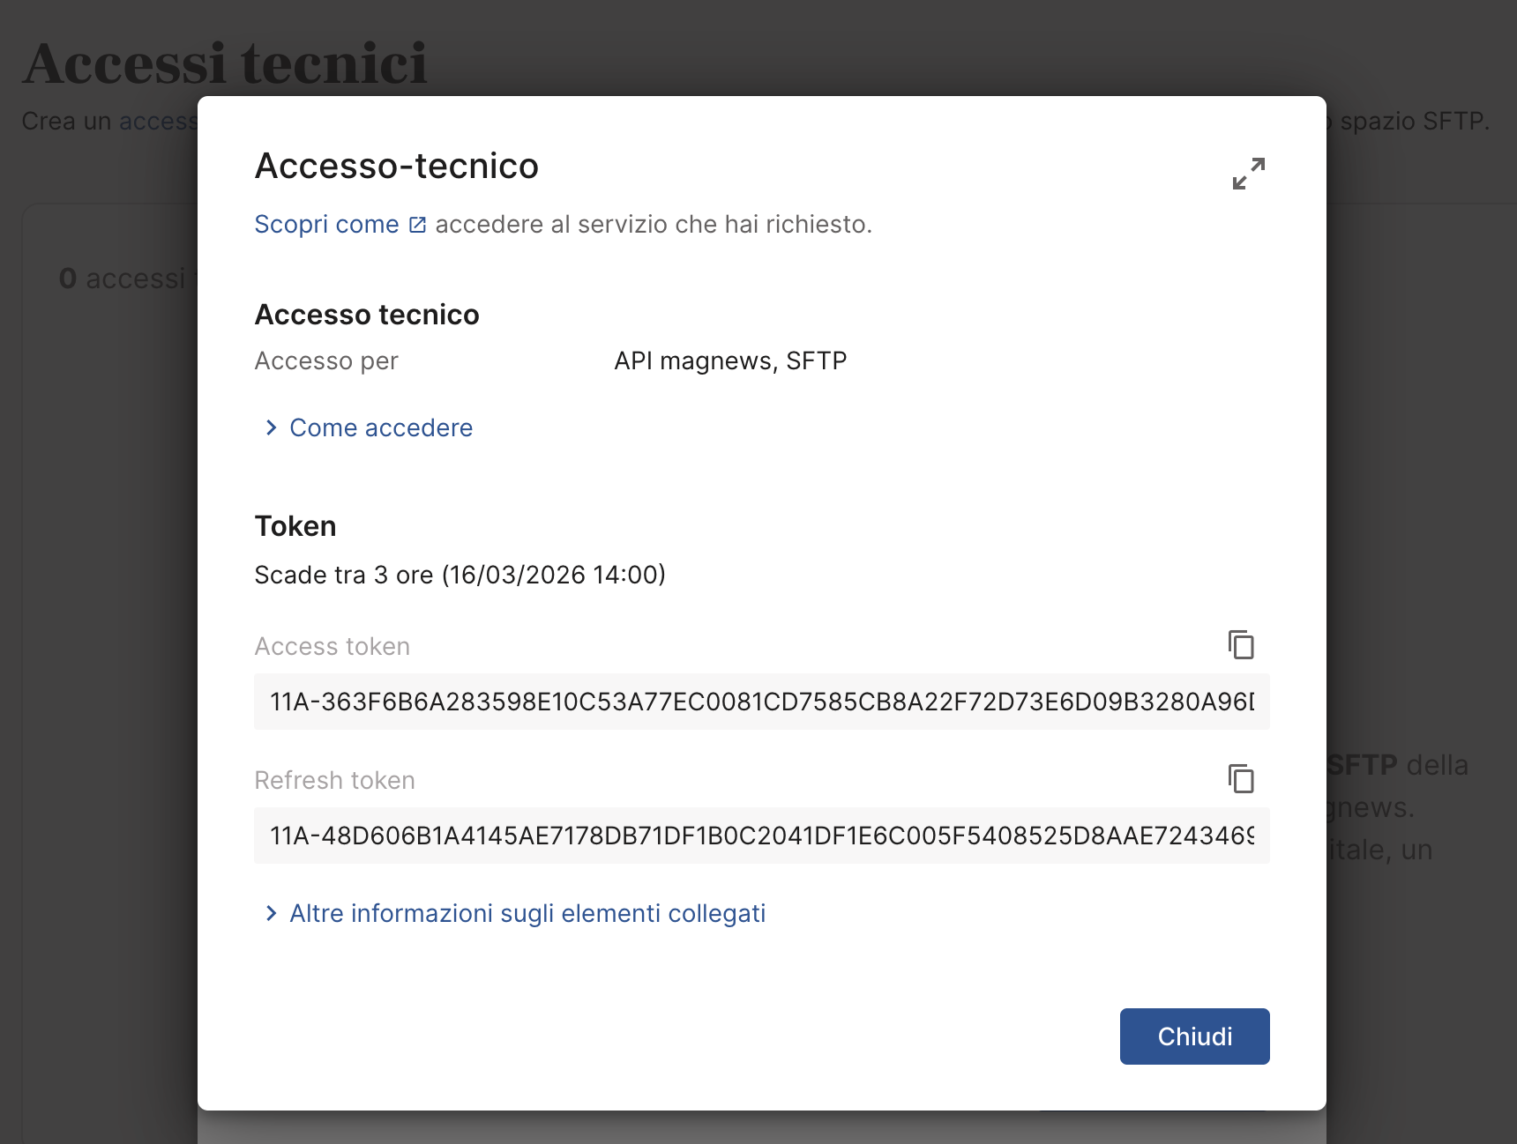This screenshot has width=1517, height=1144.
Task: Click the API magnews, SFTP value
Action: coord(730,361)
